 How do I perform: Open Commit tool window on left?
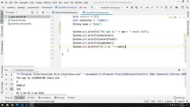point(2,31)
